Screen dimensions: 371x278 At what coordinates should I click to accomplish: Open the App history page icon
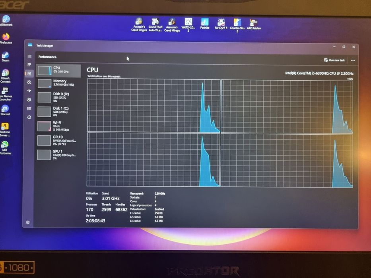pos(29,82)
